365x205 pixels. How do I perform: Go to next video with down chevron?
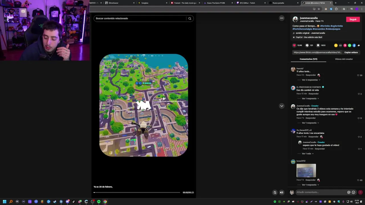tap(282, 106)
